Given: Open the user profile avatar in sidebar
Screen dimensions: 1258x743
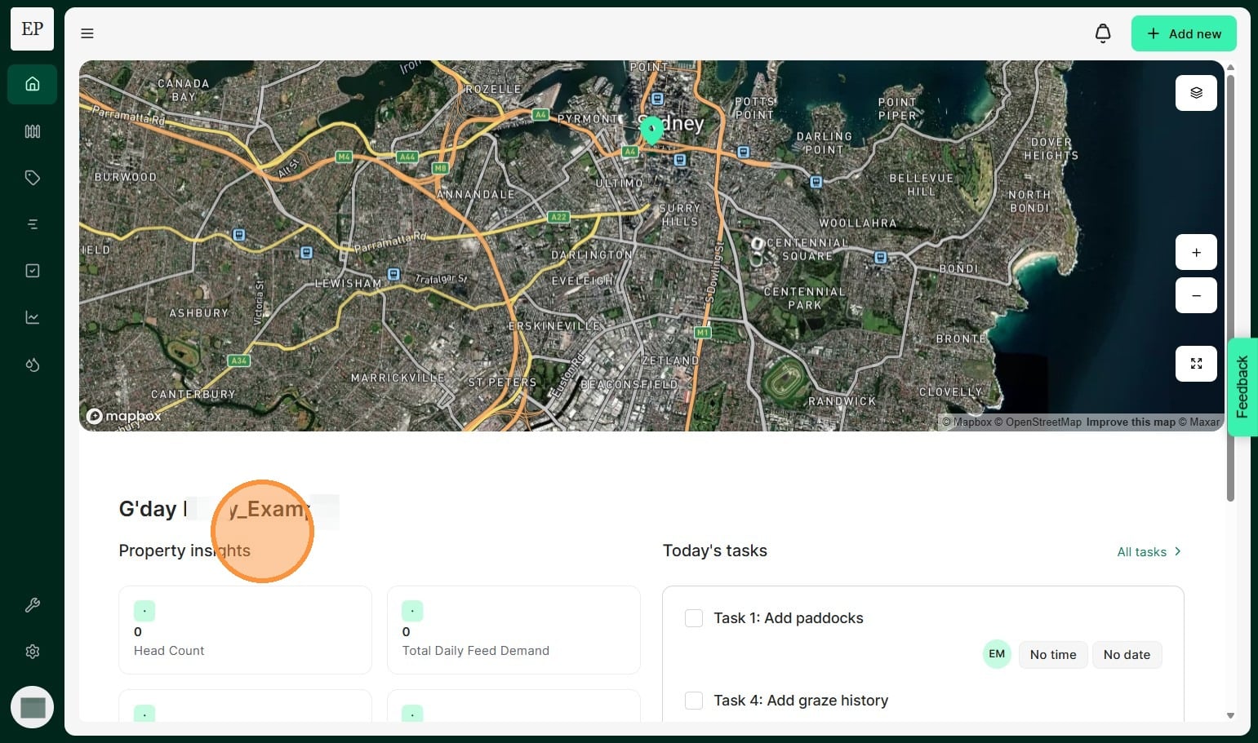Looking at the screenshot, I should [33, 707].
